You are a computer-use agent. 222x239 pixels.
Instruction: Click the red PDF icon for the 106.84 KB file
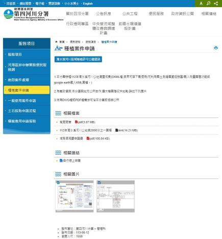point(88,138)
